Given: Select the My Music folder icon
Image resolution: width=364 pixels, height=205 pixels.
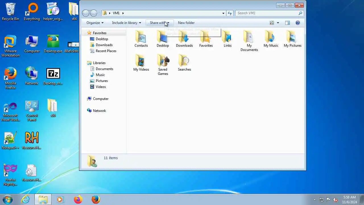Looking at the screenshot, I should click(271, 38).
